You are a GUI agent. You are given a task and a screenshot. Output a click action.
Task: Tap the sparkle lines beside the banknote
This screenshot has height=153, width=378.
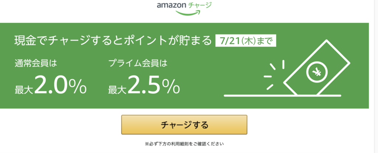(274, 75)
